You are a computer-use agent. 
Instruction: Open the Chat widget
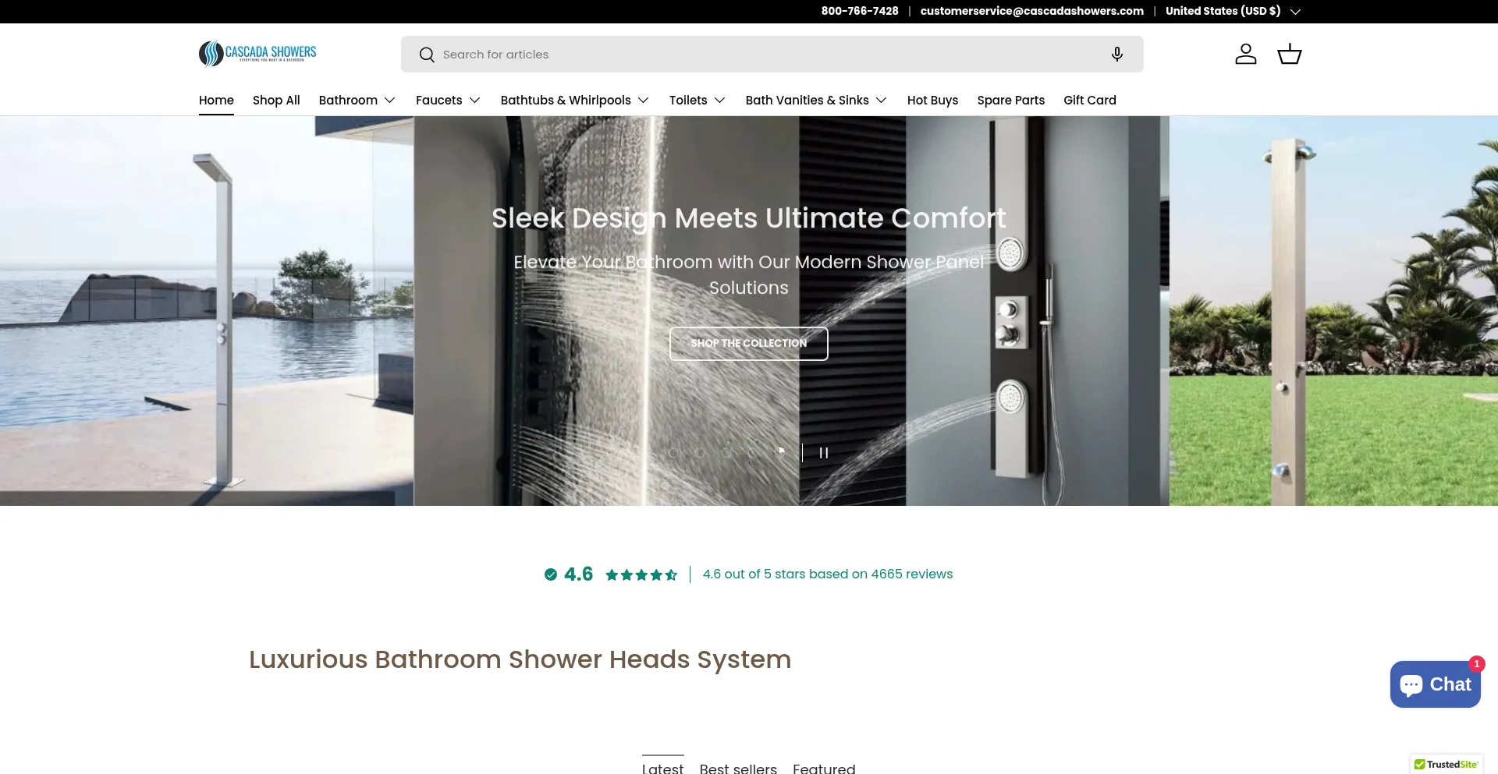click(x=1436, y=684)
